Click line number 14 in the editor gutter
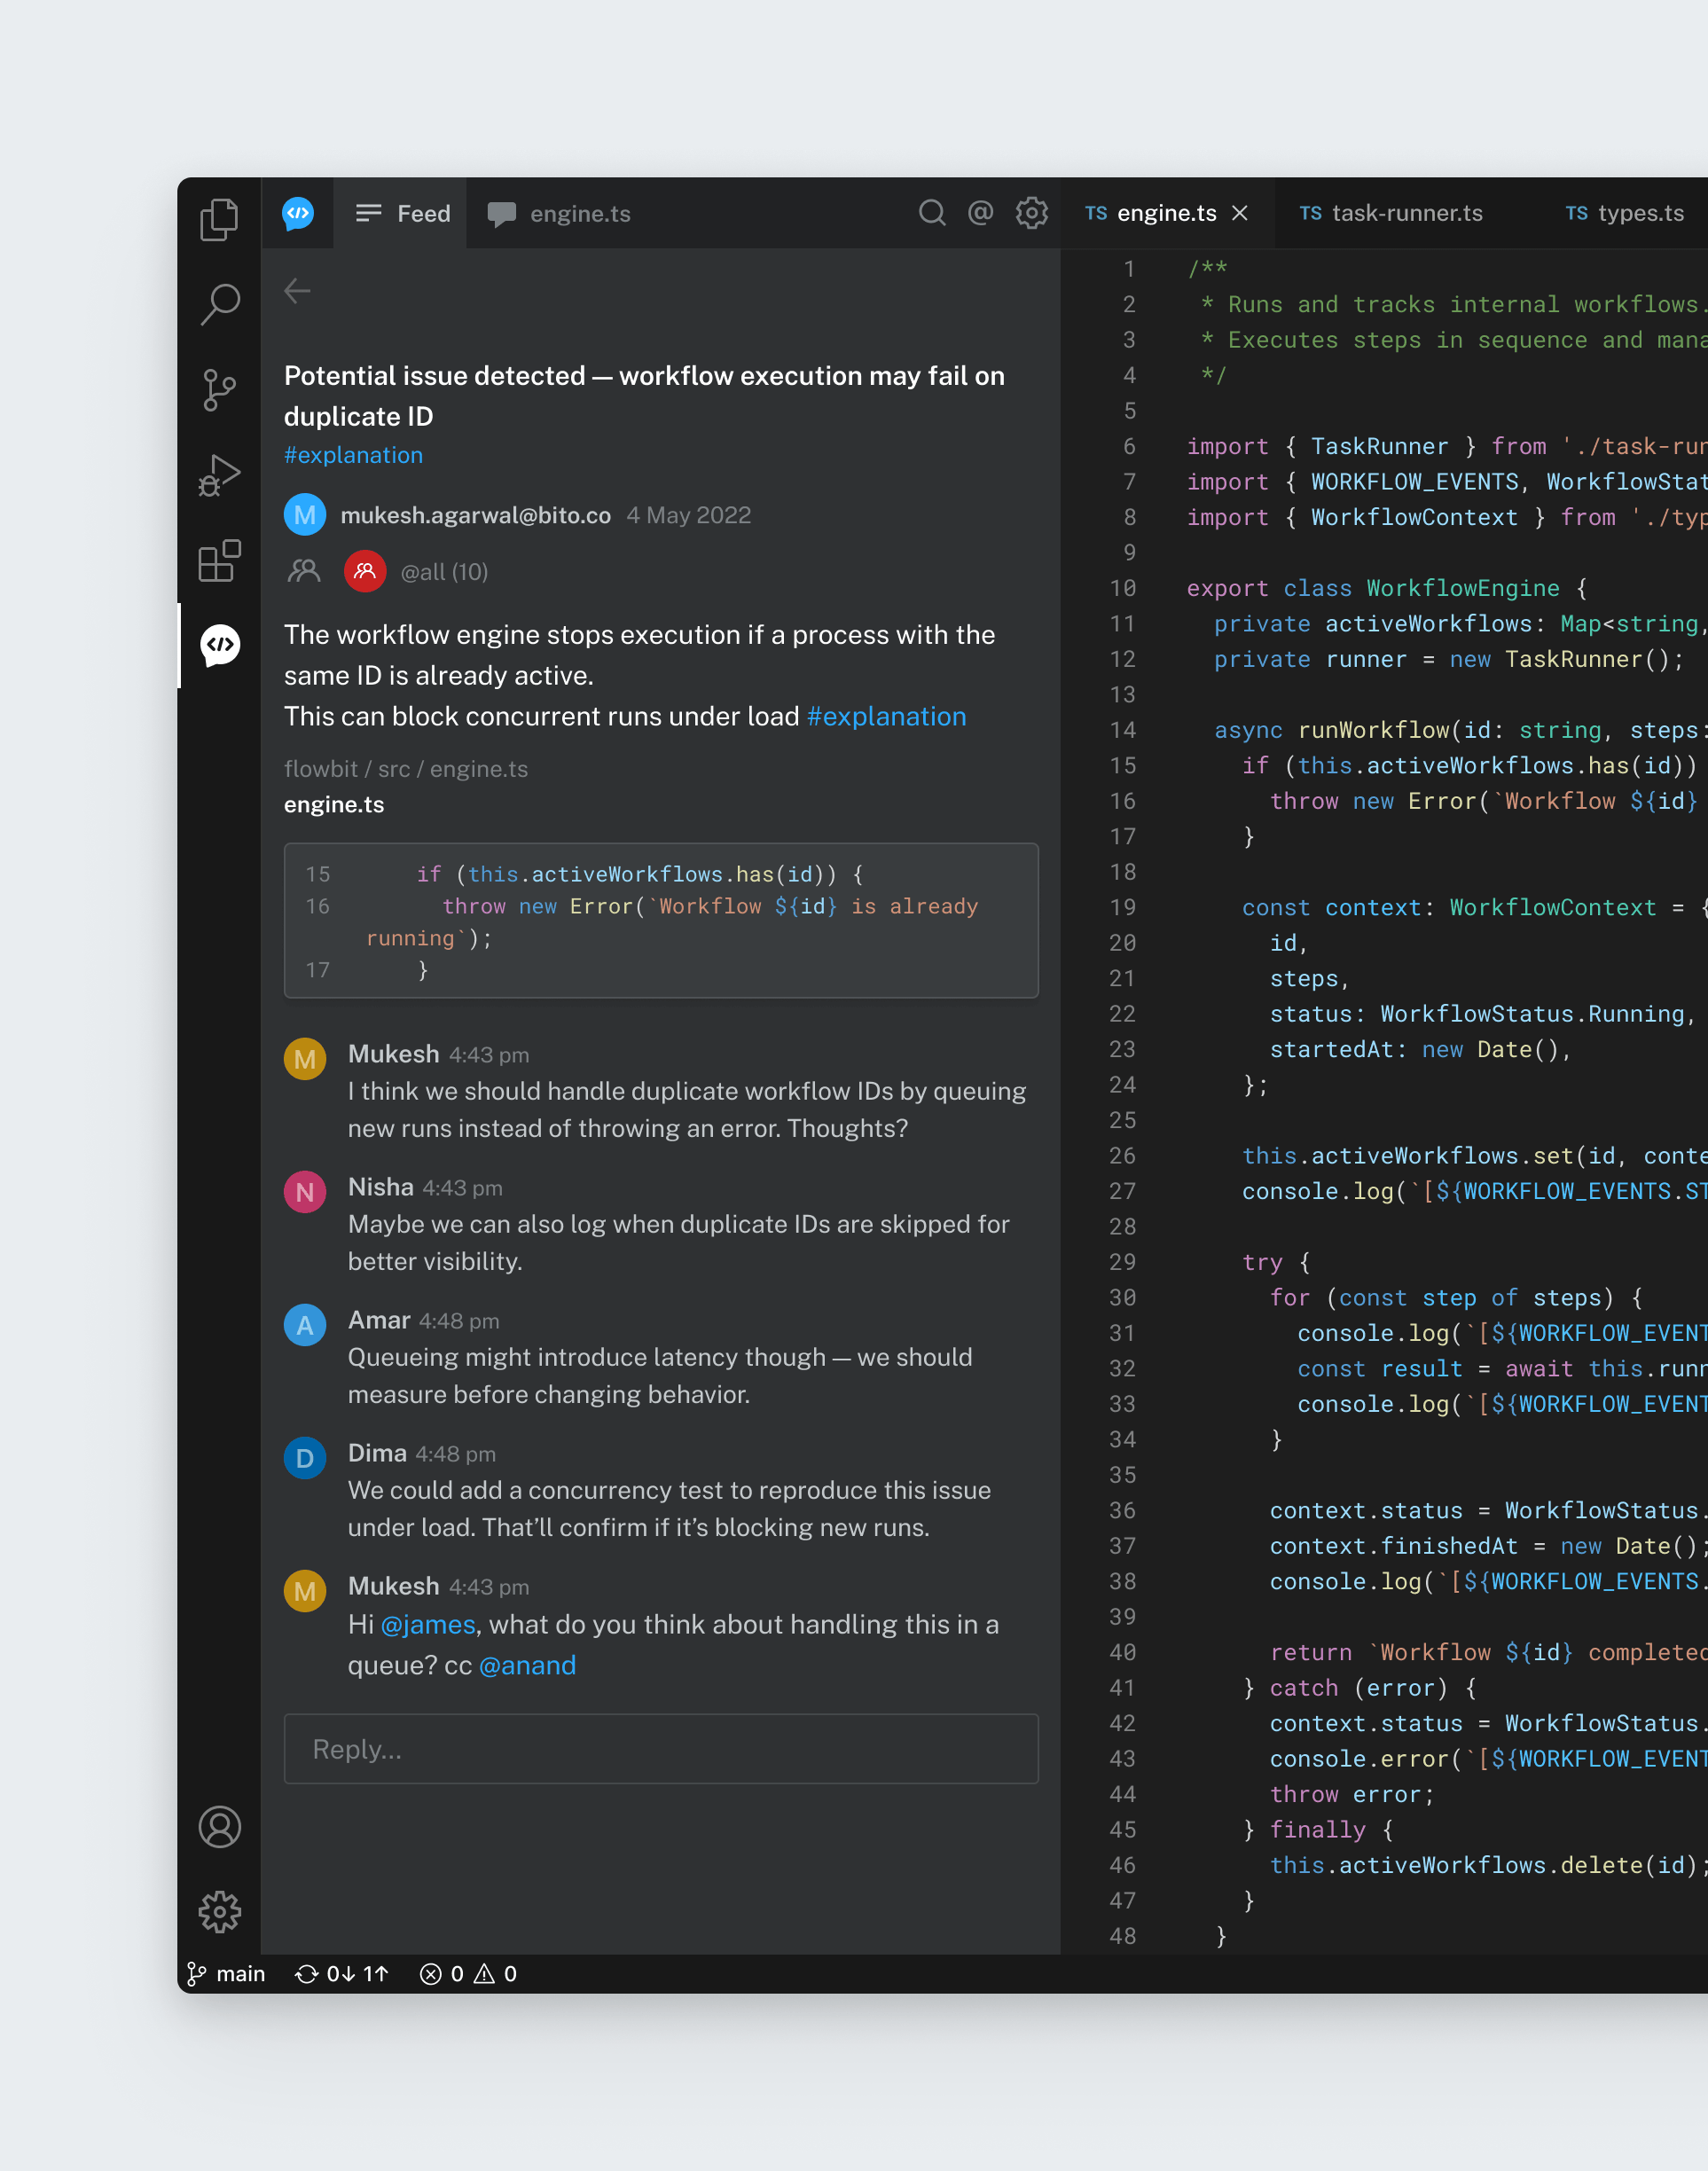The height and width of the screenshot is (2171, 1708). tap(1122, 730)
